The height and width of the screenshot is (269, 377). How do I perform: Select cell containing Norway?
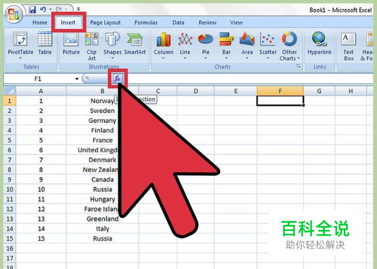[102, 101]
